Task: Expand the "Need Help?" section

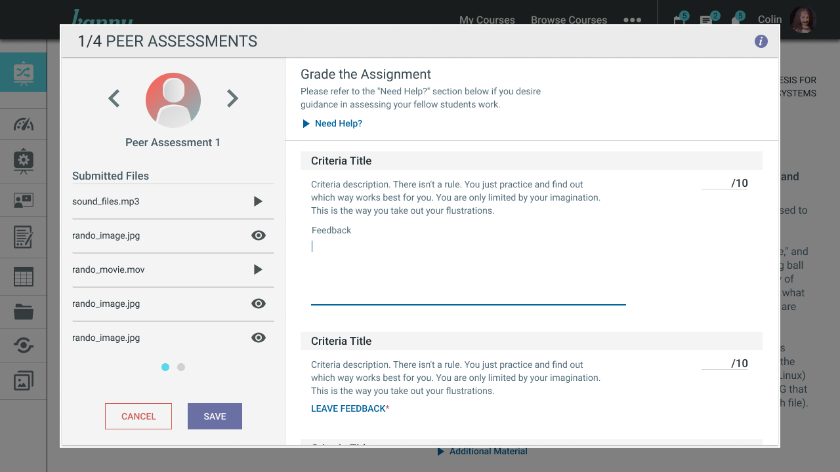Action: point(332,123)
